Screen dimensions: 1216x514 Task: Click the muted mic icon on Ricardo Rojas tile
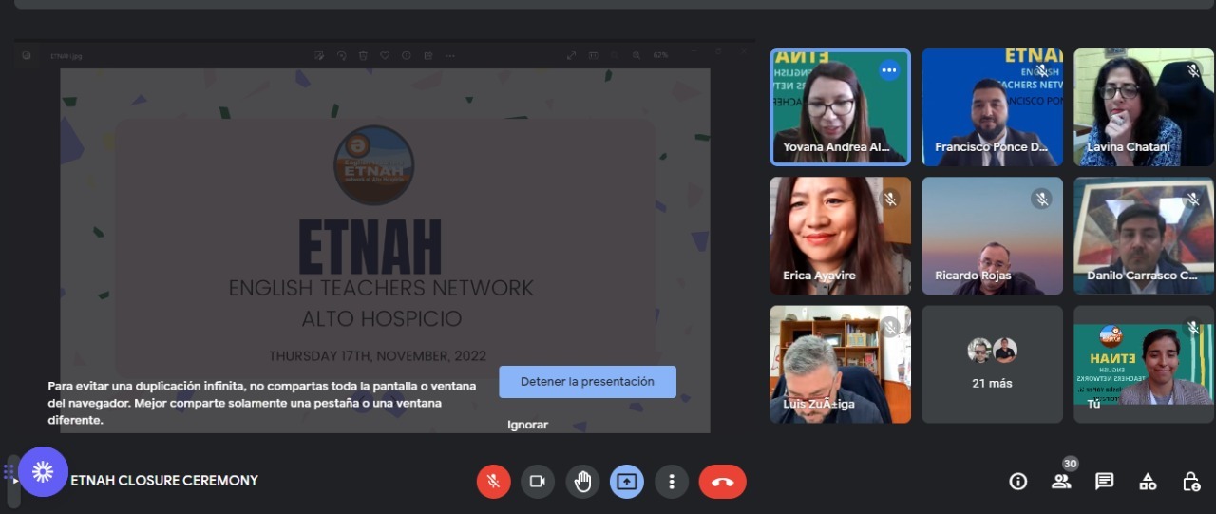[x=1041, y=199]
